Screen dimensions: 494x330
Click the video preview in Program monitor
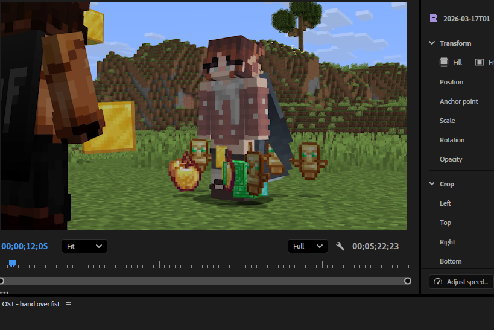point(203,116)
